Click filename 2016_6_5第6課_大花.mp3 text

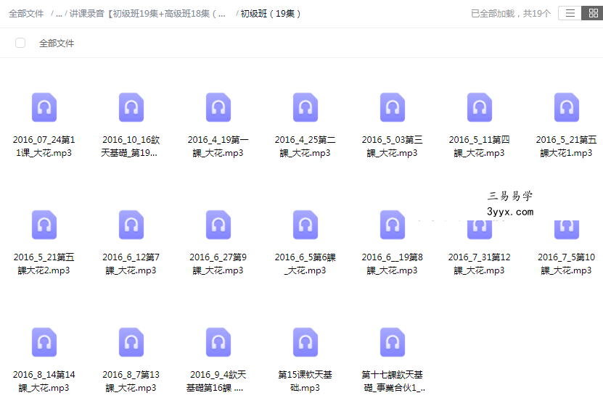(x=305, y=264)
